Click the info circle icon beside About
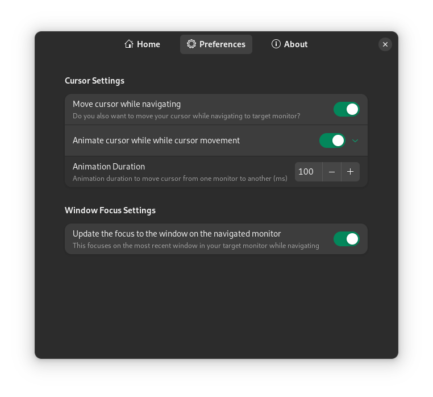This screenshot has height=397, width=433. [x=276, y=44]
